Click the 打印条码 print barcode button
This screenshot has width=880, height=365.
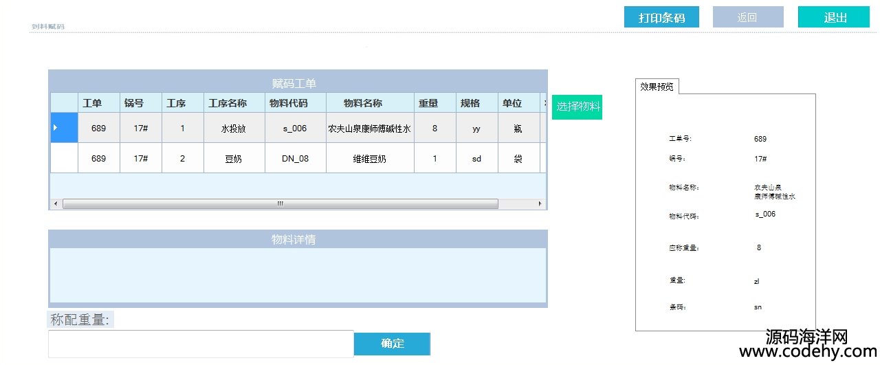tap(661, 17)
